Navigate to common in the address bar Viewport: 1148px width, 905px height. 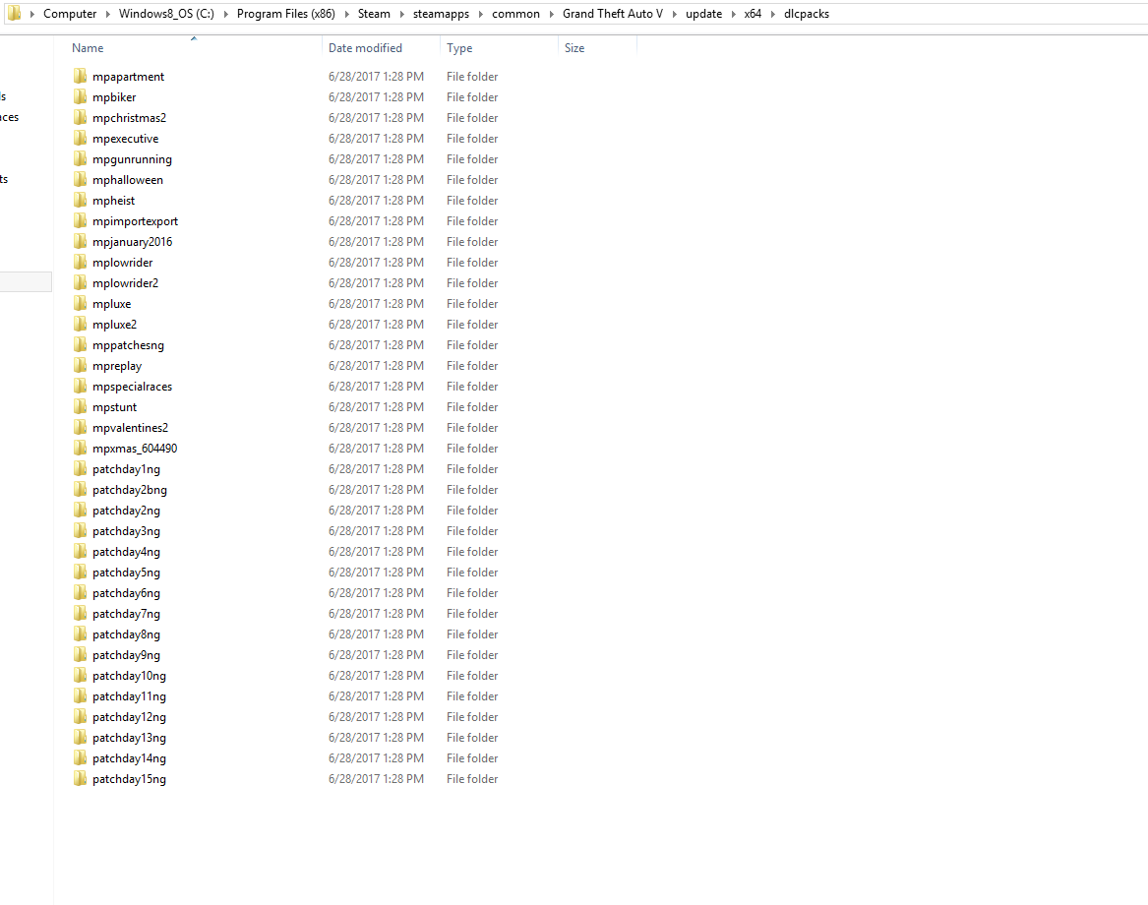(515, 14)
